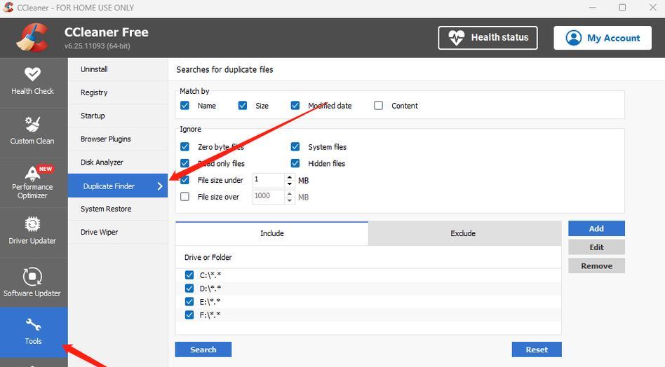Open the Disk Analyzer tool
Viewport: 665px width, 367px height.
[117, 162]
